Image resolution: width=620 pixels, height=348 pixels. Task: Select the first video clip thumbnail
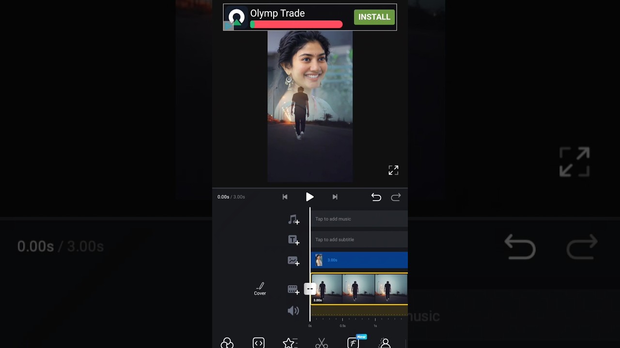point(326,289)
